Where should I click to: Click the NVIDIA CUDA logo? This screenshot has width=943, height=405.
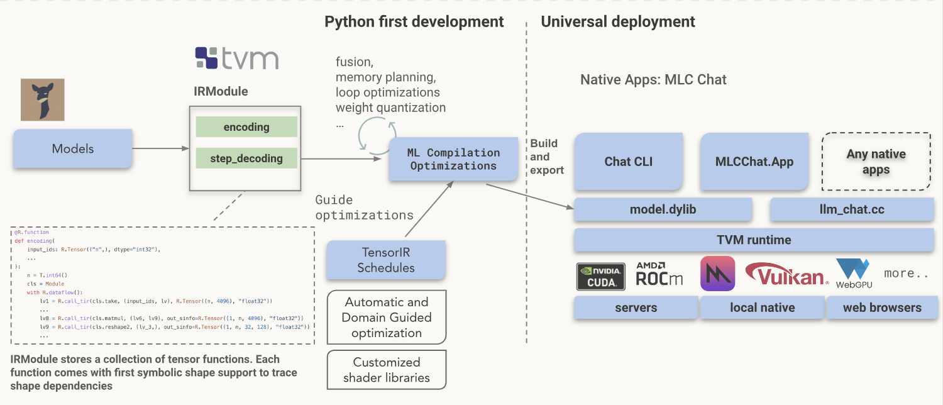pyautogui.click(x=600, y=277)
